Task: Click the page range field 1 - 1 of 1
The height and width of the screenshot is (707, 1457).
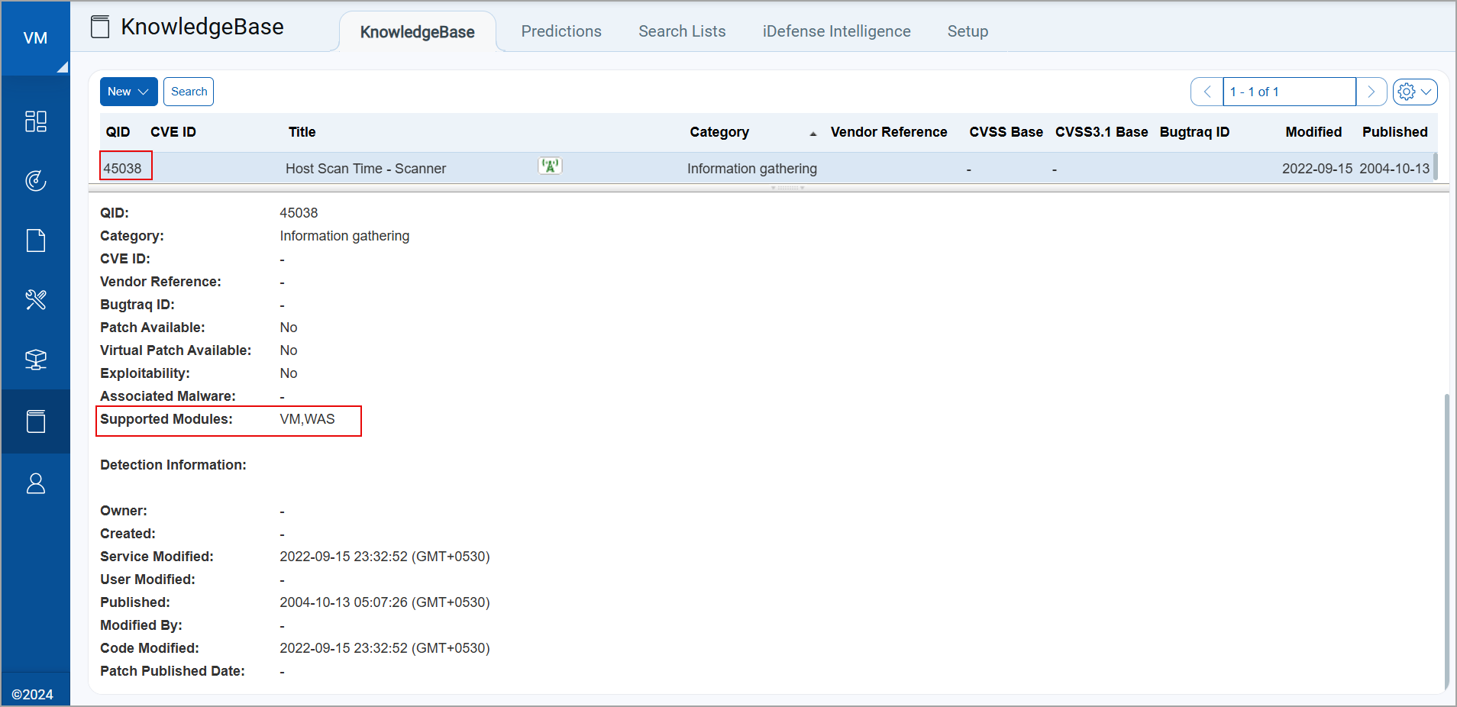Action: pos(1289,92)
